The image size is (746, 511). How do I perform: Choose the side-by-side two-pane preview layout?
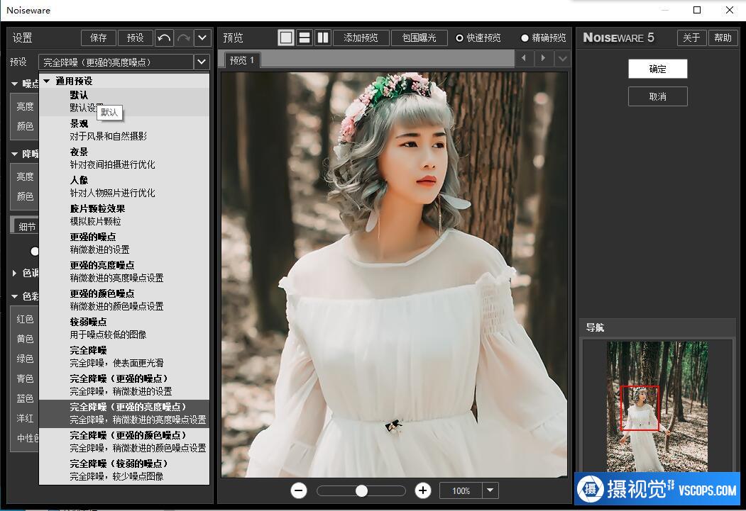point(323,38)
